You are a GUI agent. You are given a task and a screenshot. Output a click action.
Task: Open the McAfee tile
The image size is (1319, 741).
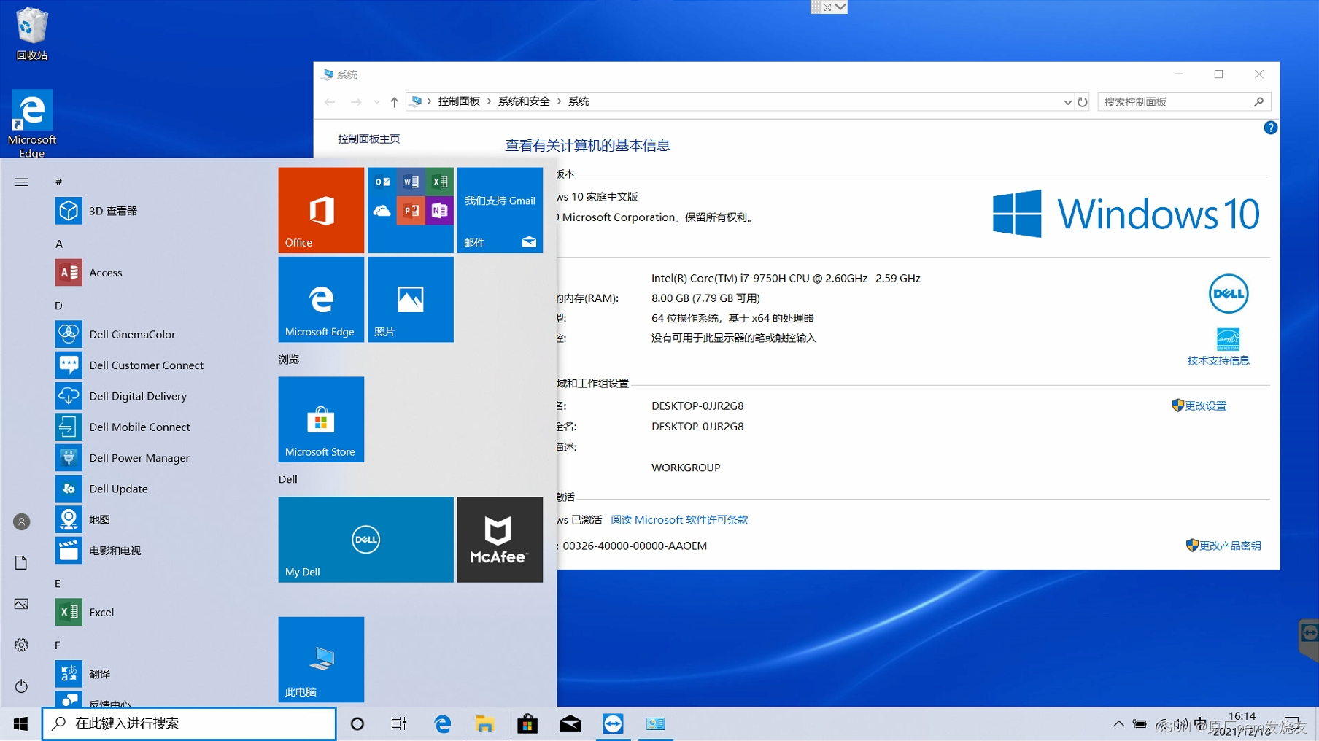coord(500,540)
